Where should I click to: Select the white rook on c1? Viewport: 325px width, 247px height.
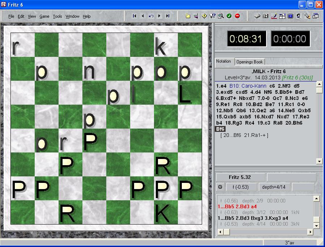(70, 212)
